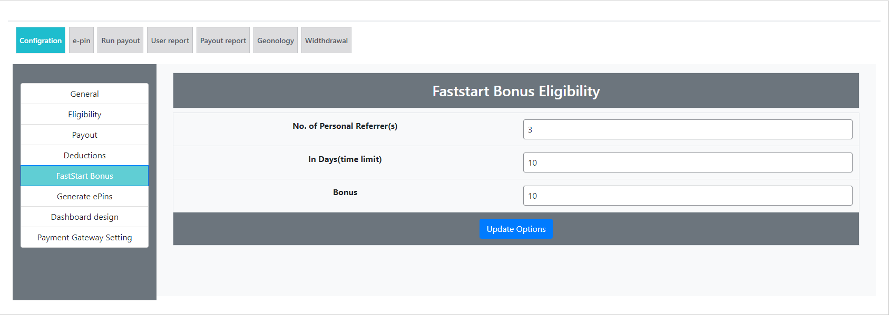Open the Configration tab
This screenshot has width=890, height=315.
[41, 40]
